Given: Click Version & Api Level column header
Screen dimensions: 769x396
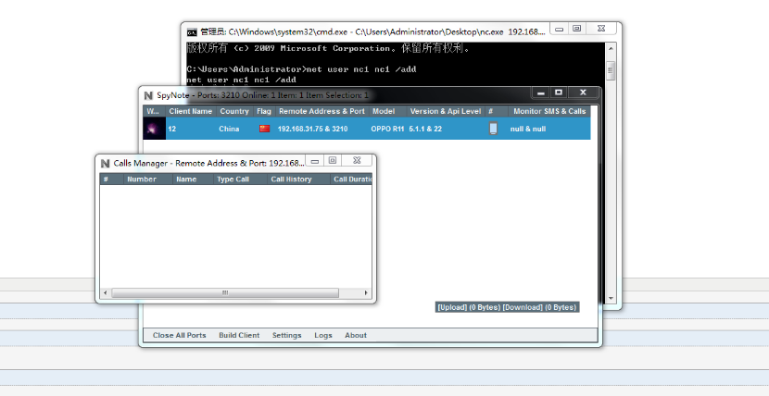Looking at the screenshot, I should [x=446, y=111].
